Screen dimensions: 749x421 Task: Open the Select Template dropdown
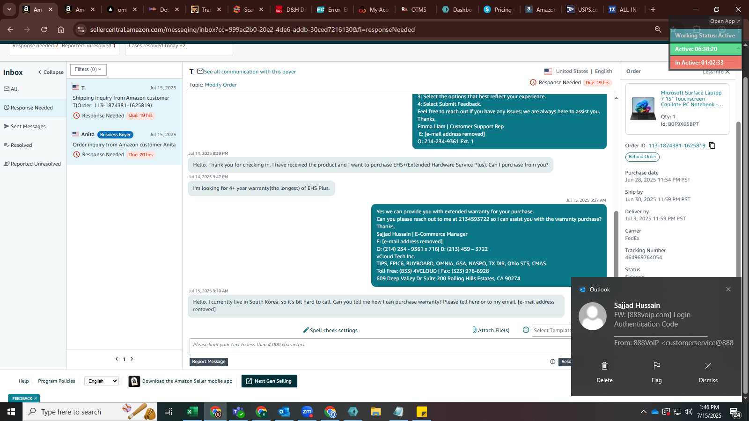tap(551, 330)
